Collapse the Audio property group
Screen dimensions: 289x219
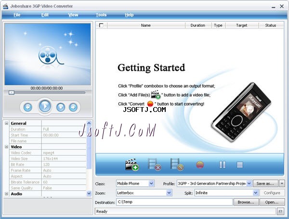point(6,194)
